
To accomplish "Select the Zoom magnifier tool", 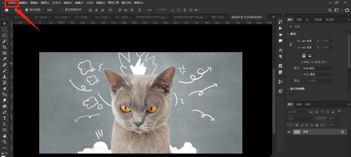I will point(5,142).
